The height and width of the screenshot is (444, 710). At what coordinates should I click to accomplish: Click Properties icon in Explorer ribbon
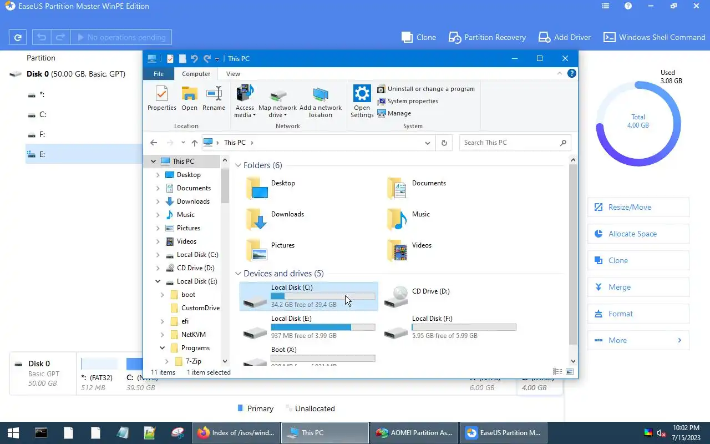[x=162, y=99]
